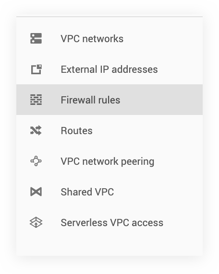
Task: Click the Firewall rules brick wall icon
Action: pyautogui.click(x=36, y=100)
